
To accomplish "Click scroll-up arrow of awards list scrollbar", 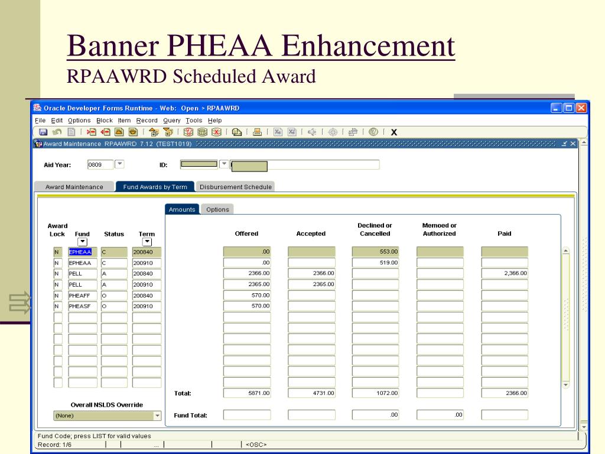I will click(565, 251).
